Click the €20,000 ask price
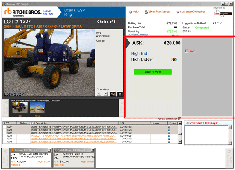This screenshot has height=170, width=235. 172,43
